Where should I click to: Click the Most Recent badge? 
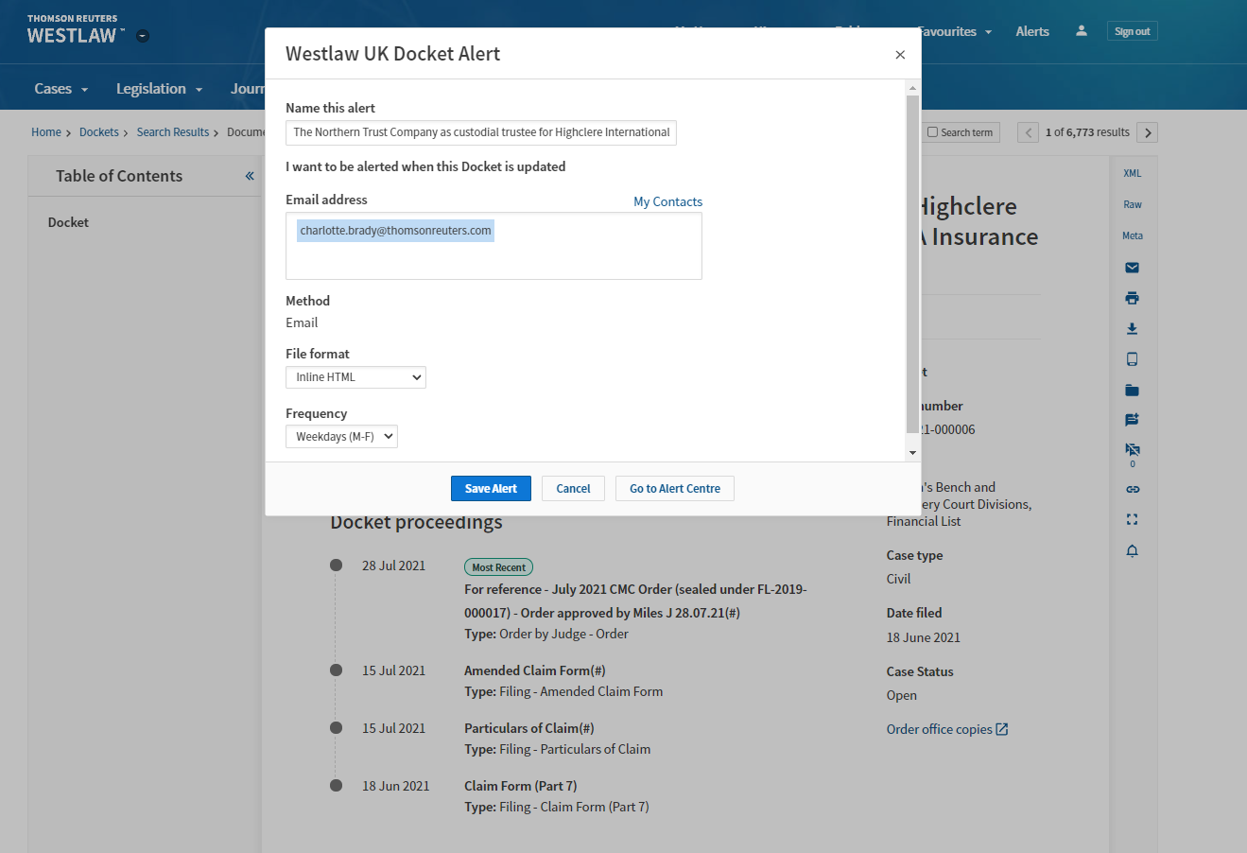click(498, 567)
